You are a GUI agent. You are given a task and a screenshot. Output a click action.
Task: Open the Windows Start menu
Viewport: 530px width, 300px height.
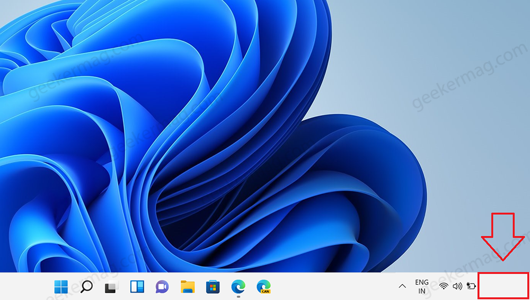coord(61,287)
